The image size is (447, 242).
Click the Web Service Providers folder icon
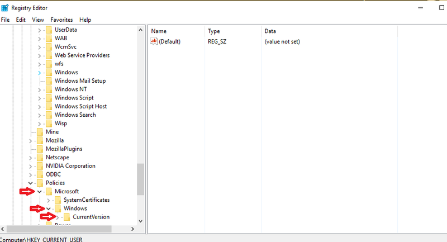(x=49, y=55)
